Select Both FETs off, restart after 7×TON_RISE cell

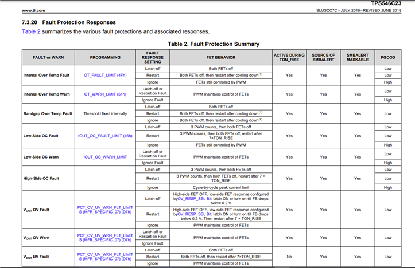click(221, 257)
